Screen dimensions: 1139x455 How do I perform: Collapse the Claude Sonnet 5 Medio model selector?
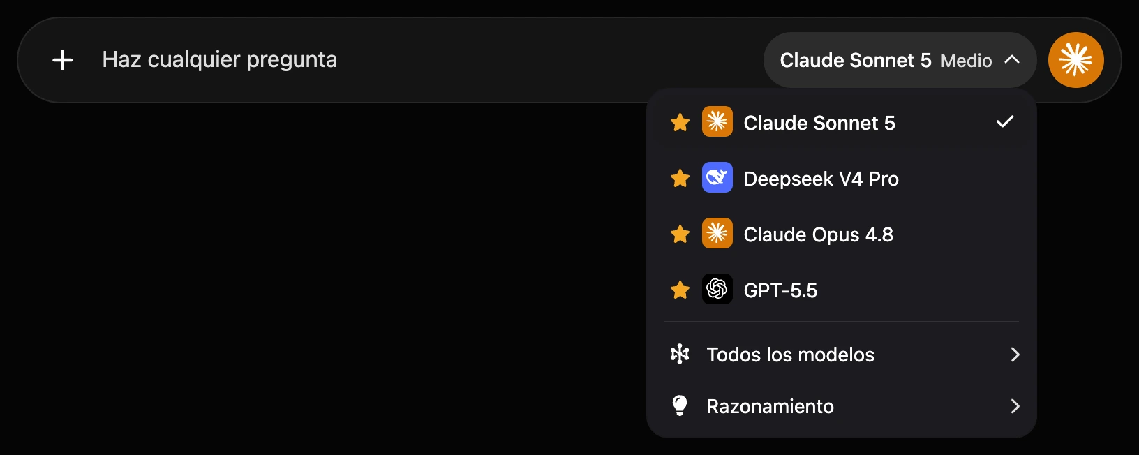[900, 60]
